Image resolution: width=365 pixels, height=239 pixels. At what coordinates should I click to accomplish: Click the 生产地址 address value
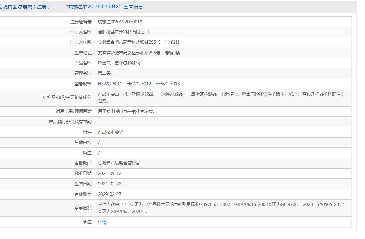tap(139, 53)
